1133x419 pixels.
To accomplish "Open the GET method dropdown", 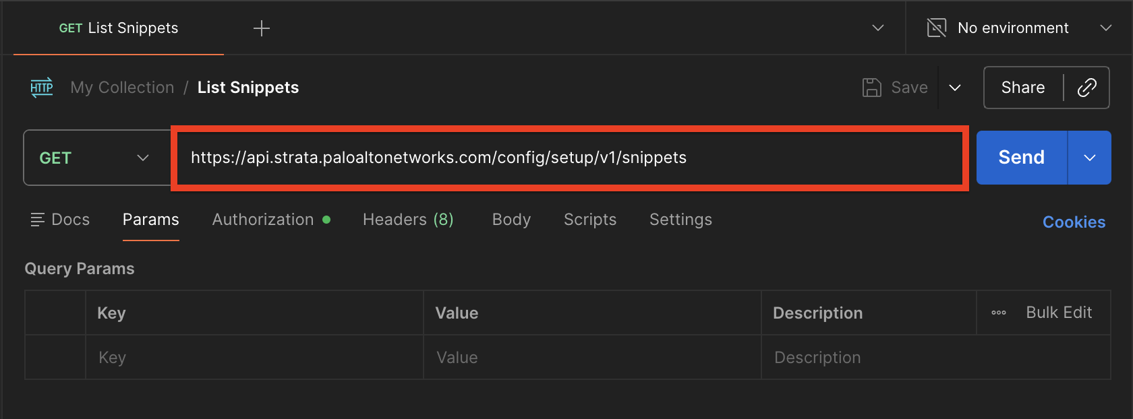I will 97,158.
